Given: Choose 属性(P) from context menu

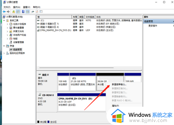Looking at the screenshot, I should coord(115,106).
